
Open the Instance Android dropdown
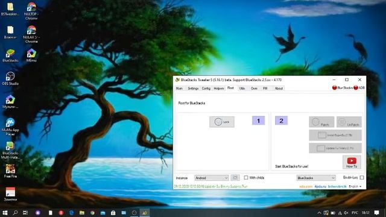click(212, 178)
